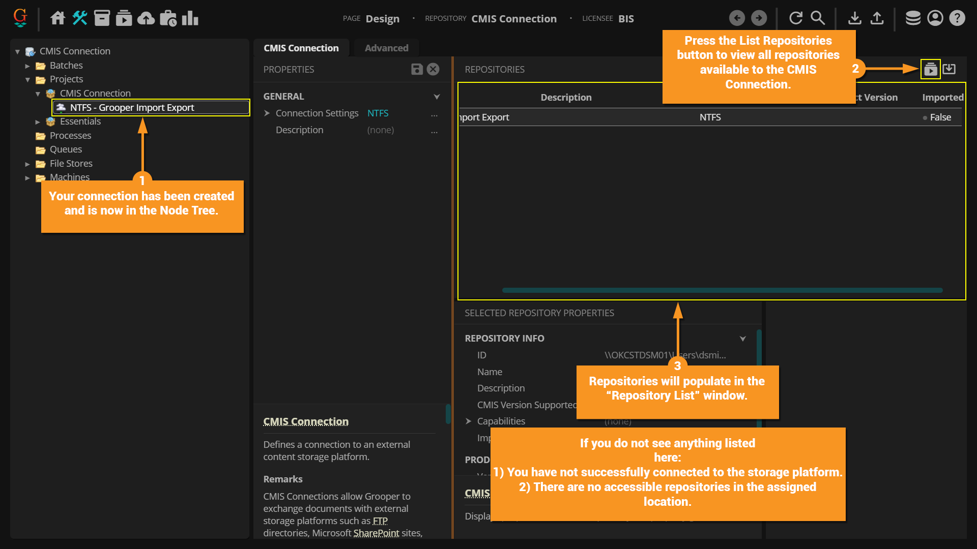977x549 pixels.
Task: Open the search magnifier icon
Action: 818,18
